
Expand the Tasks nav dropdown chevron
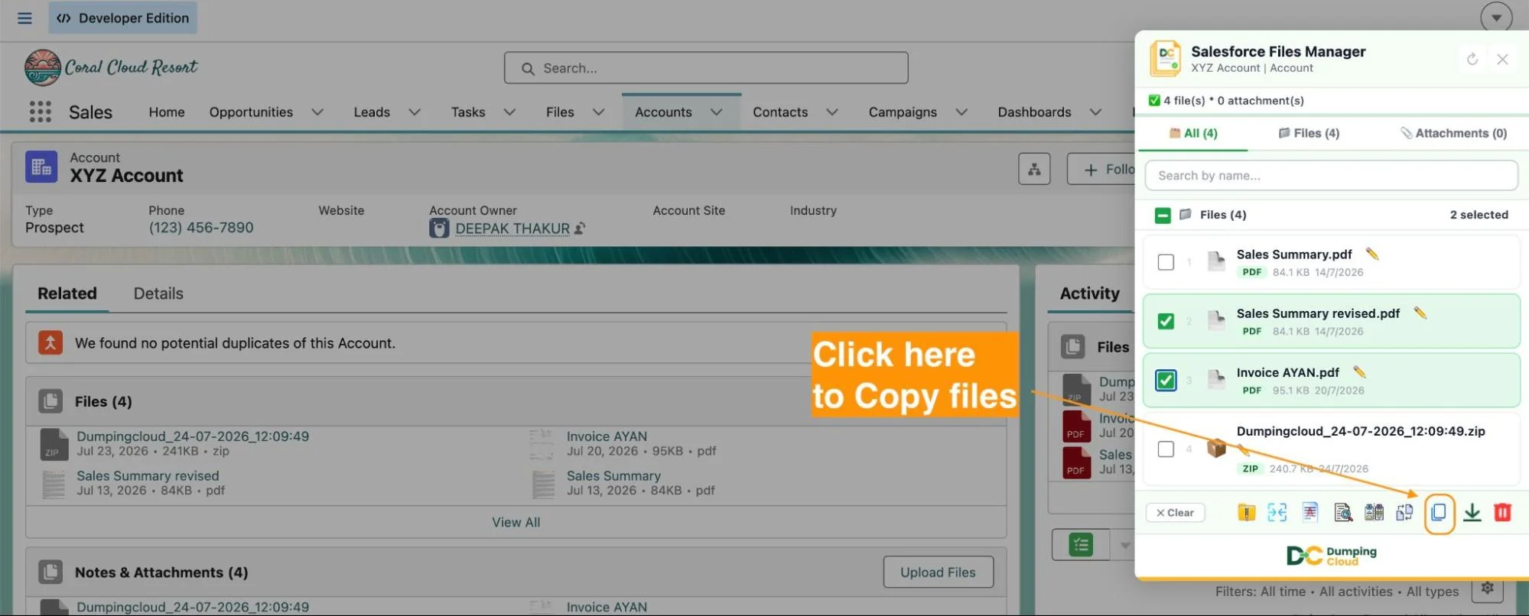[x=509, y=112]
